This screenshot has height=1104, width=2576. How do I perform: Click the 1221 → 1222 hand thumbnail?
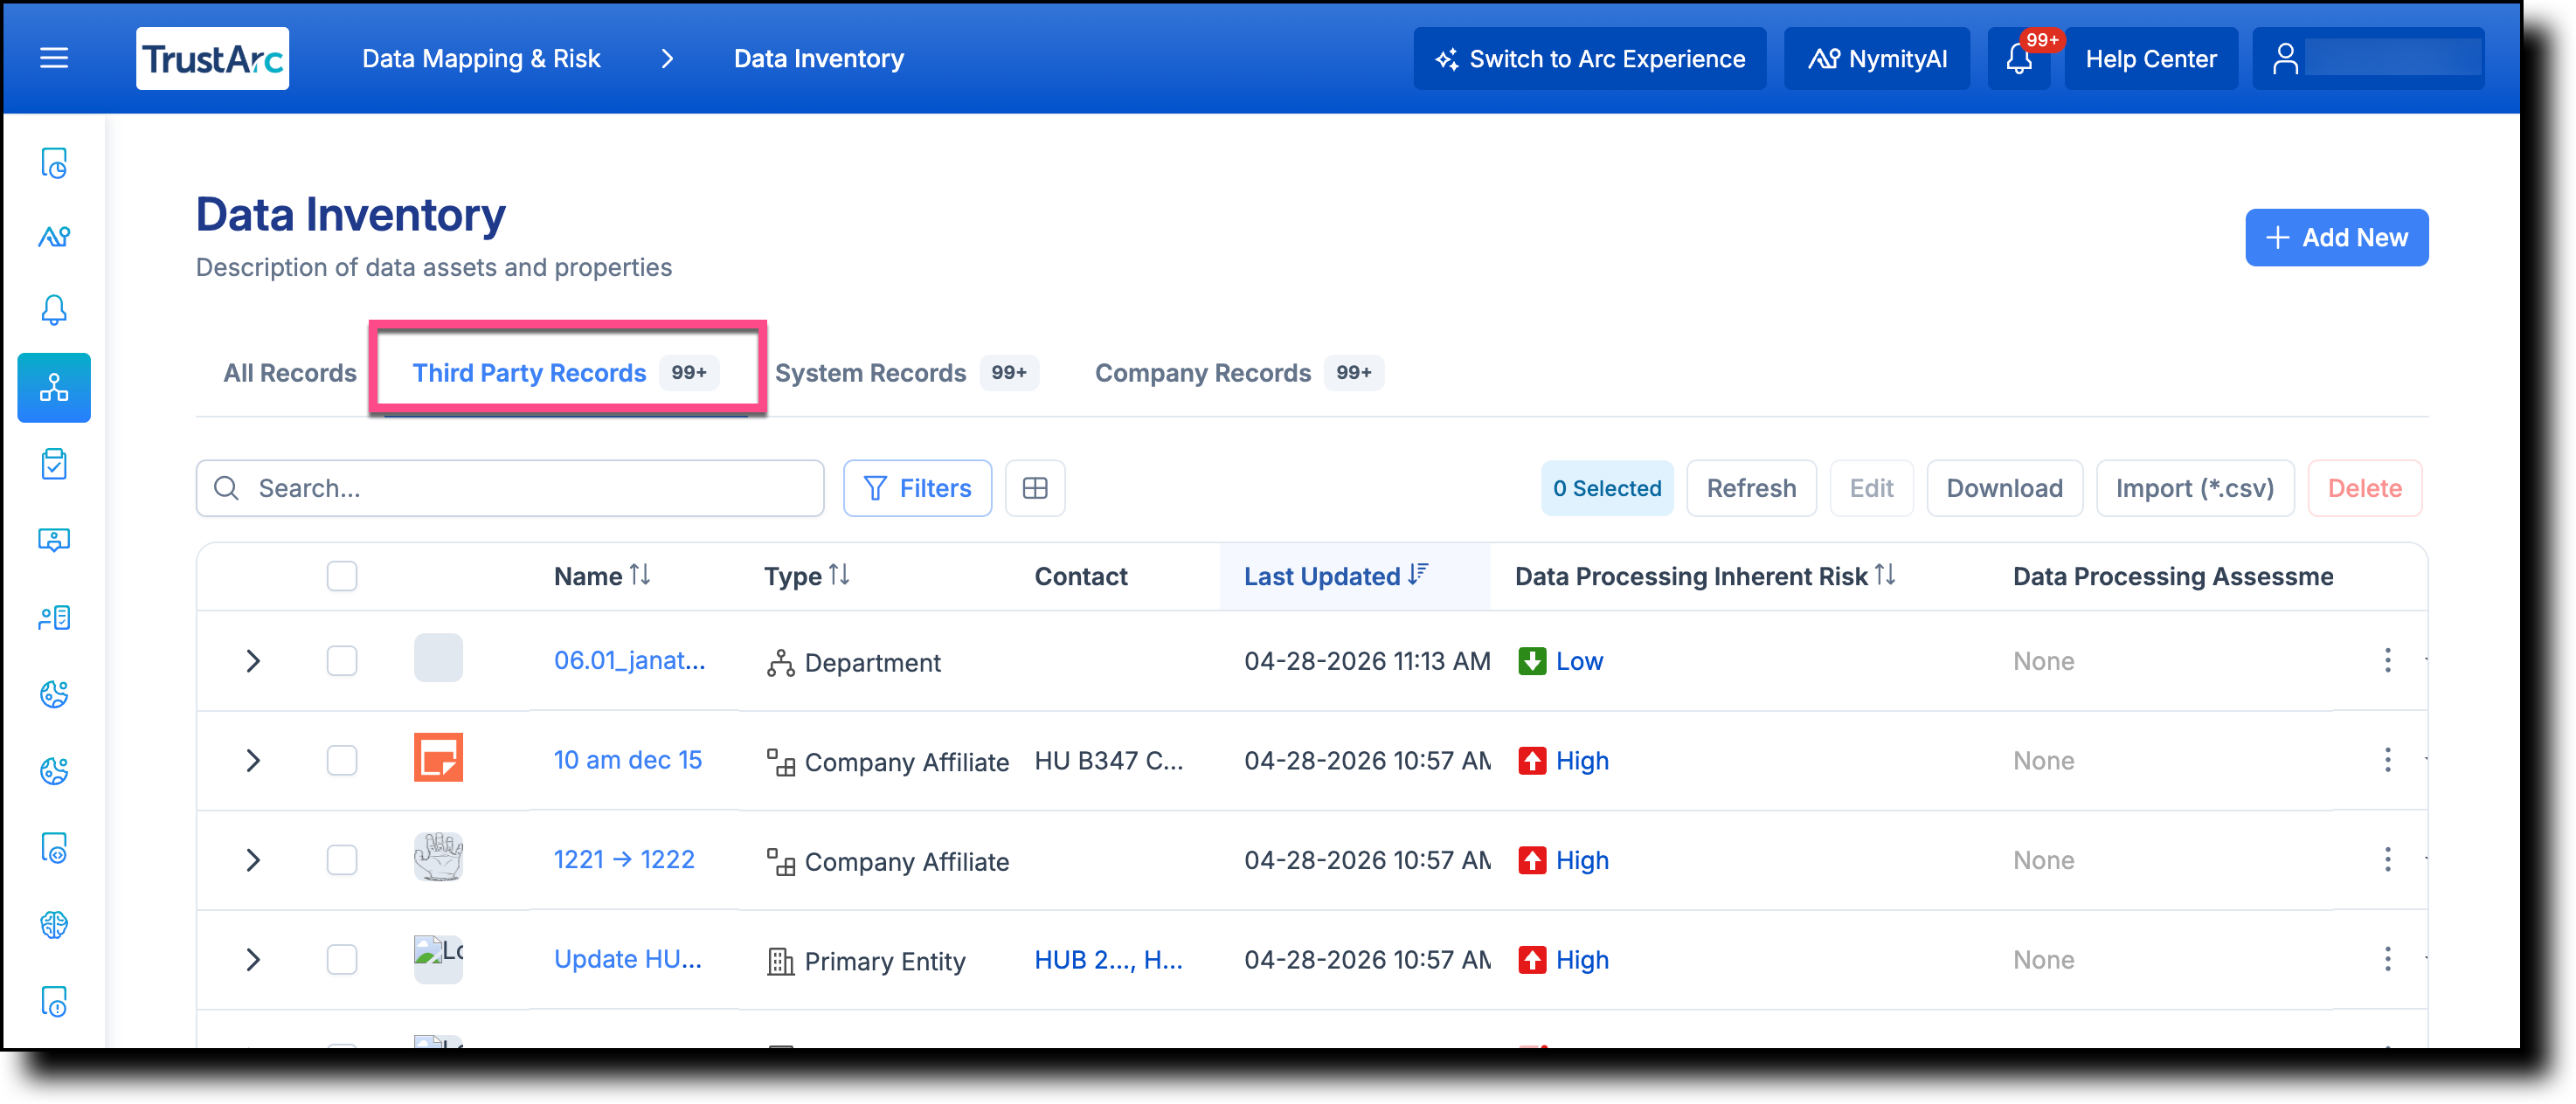[438, 857]
